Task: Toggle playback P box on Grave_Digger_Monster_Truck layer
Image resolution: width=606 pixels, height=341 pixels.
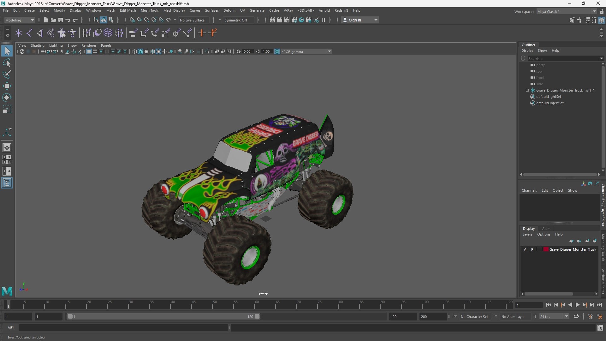Action: click(532, 249)
